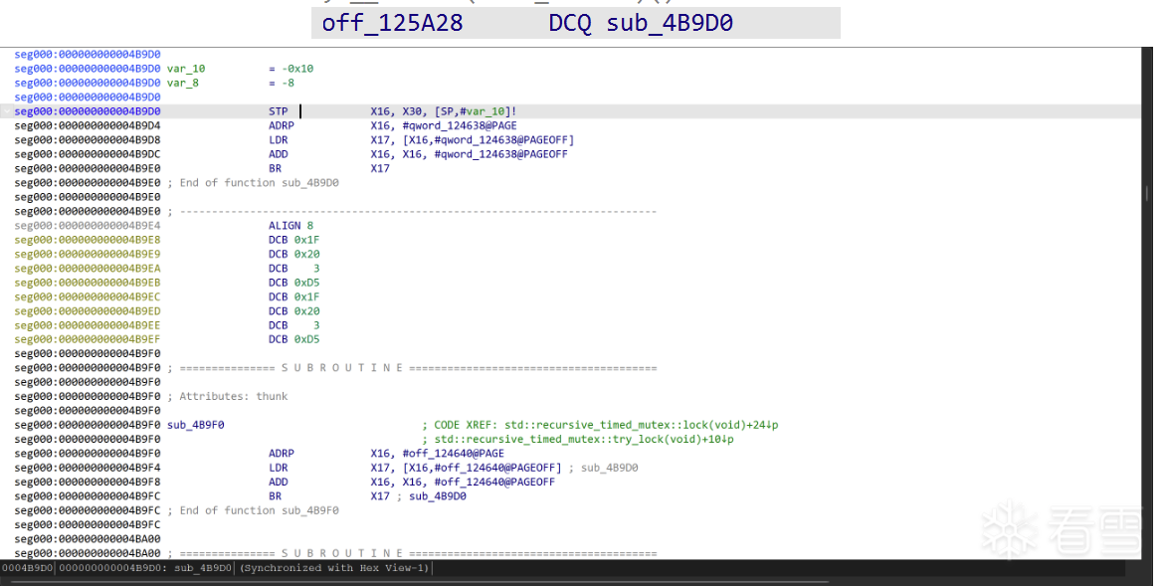Select the var_8 variable definition
1166x586 pixels.
click(183, 83)
